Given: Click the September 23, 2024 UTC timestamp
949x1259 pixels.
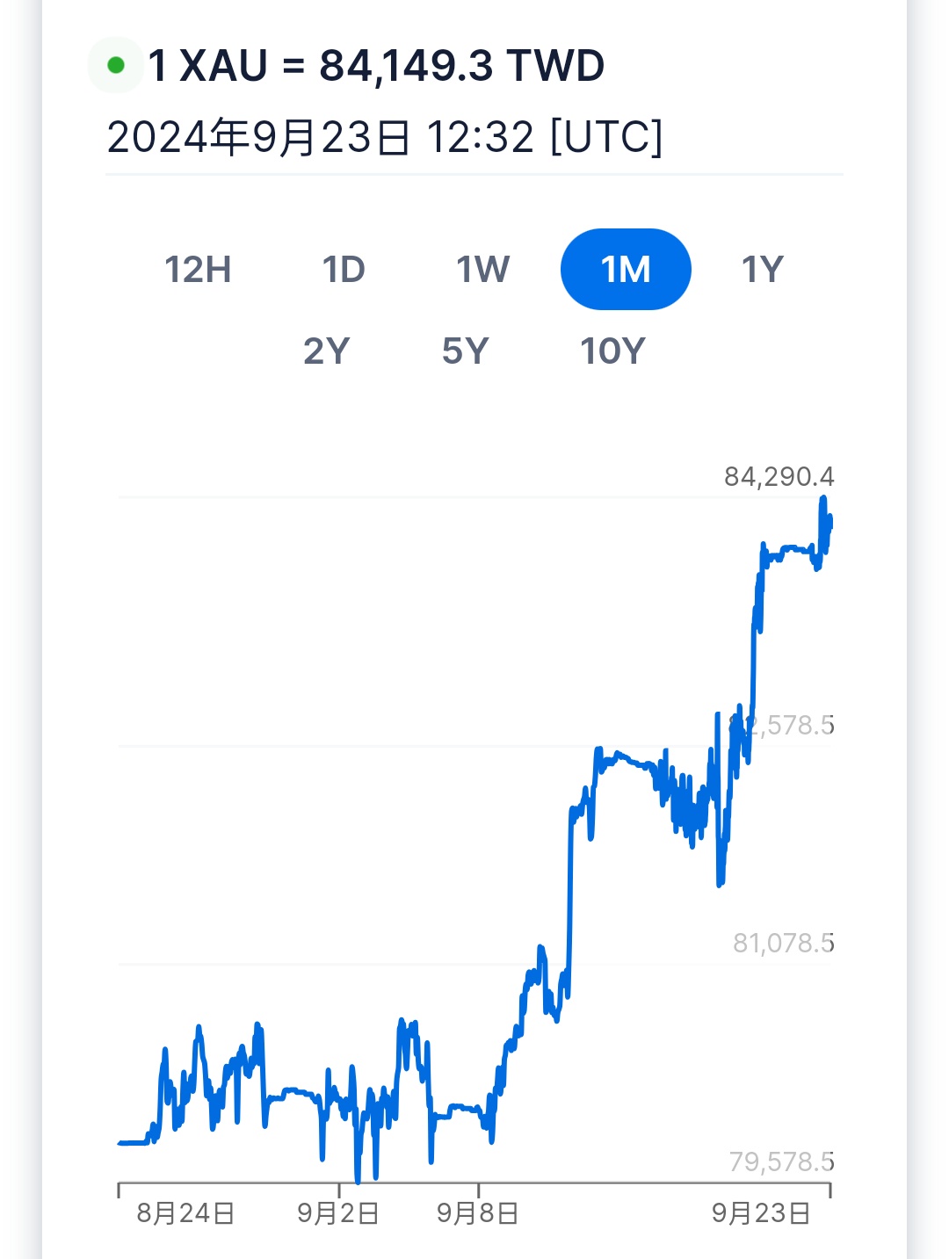Looking at the screenshot, I should (384, 137).
